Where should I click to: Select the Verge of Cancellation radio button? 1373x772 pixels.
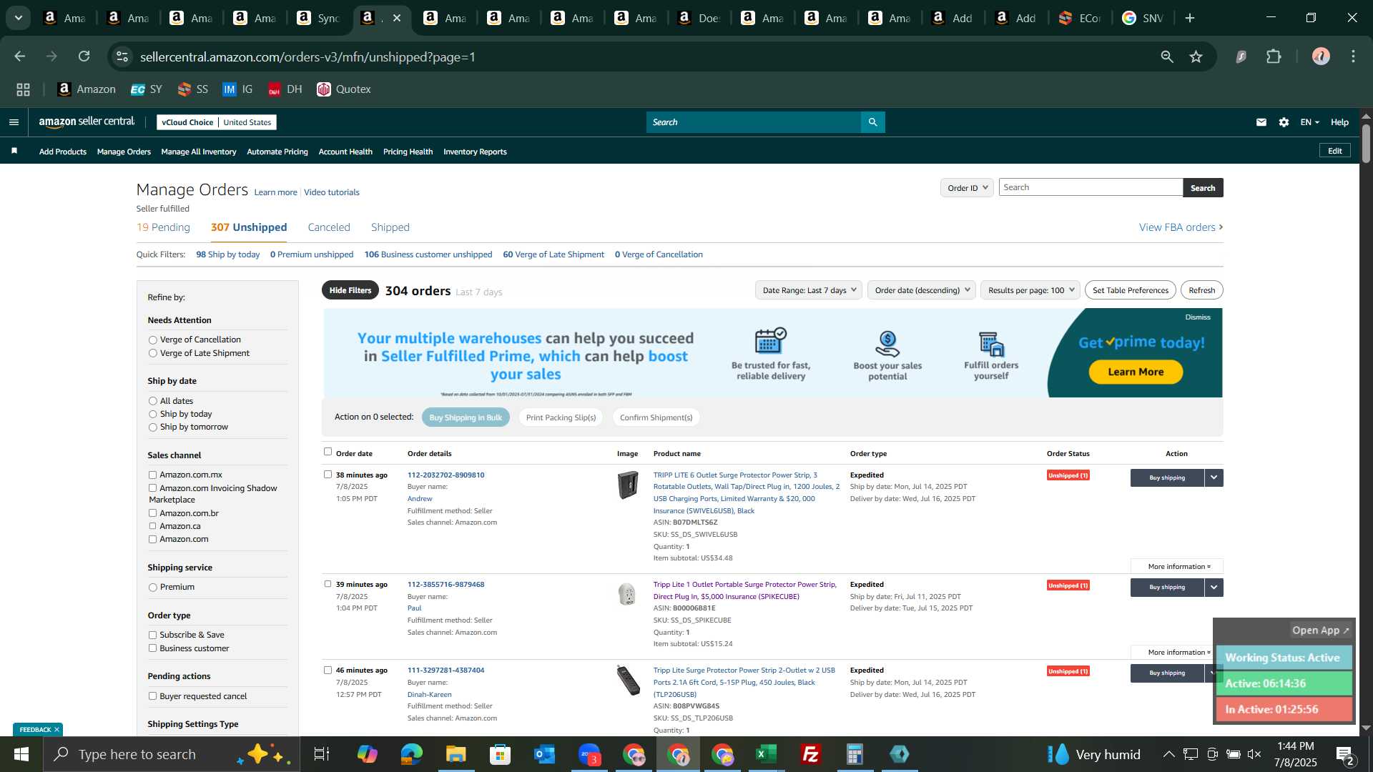click(x=152, y=340)
